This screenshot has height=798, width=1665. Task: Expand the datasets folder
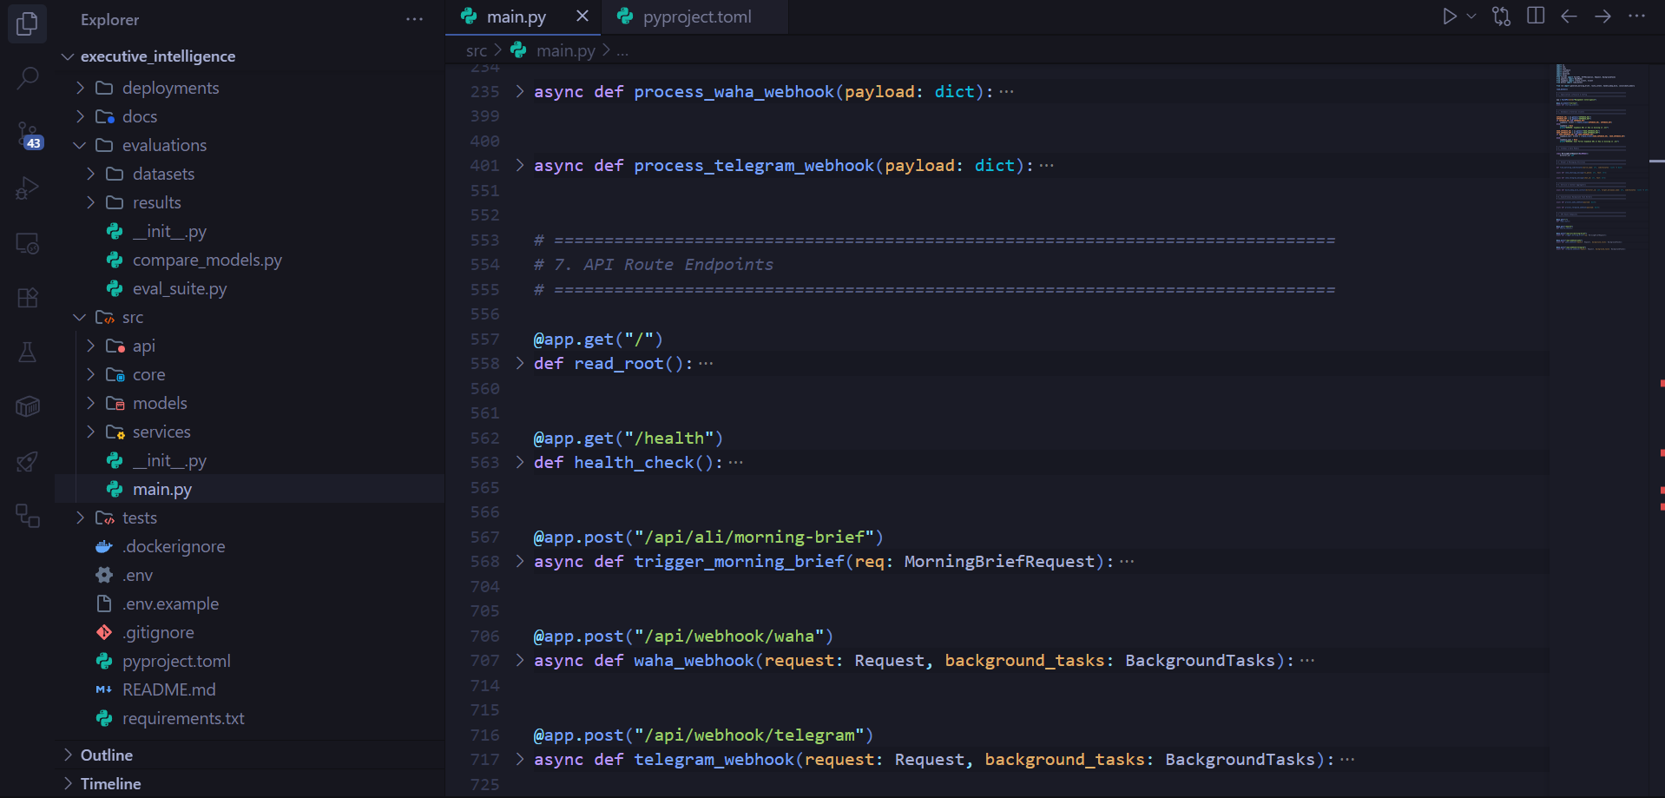coord(90,174)
